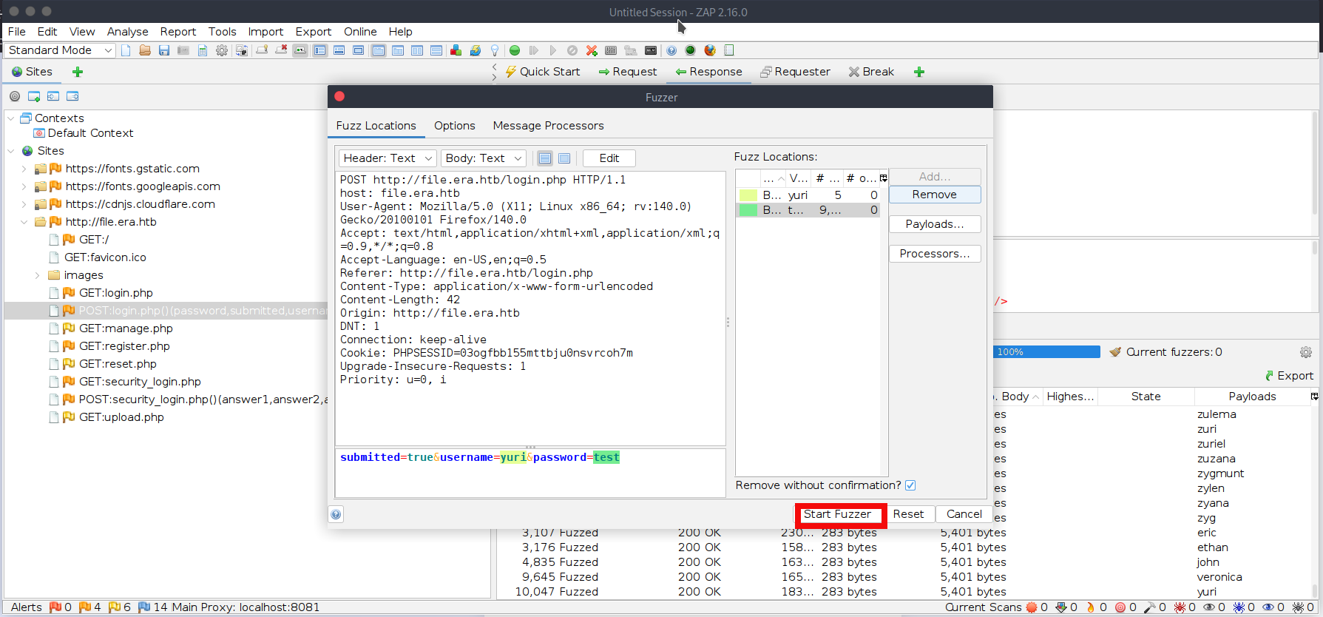Expand the images folder in the Sites tree
1323x617 pixels.
click(38, 275)
